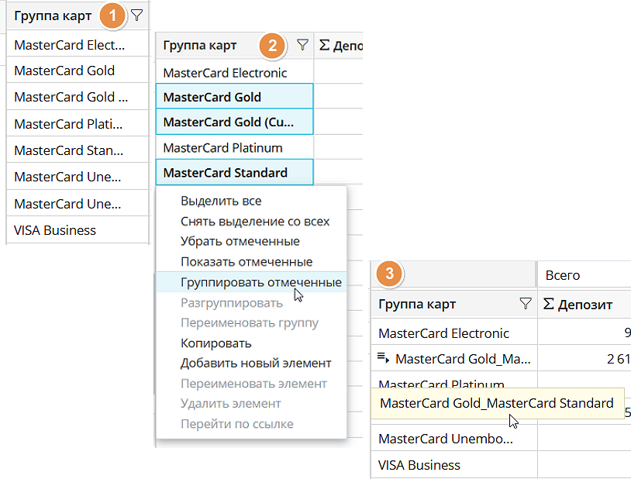Expand the grouped MasterCard Gold_Ma... row arrow
The width and height of the screenshot is (631, 479).
pos(383,358)
